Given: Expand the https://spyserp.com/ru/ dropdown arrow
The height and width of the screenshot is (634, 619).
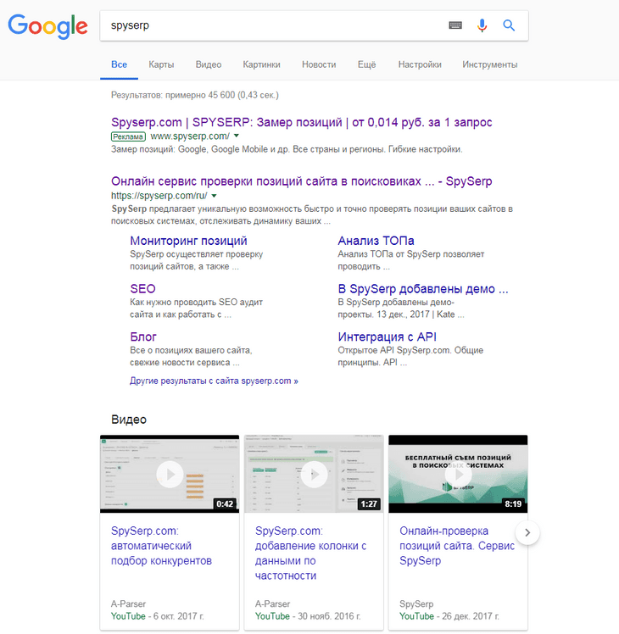Looking at the screenshot, I should pyautogui.click(x=214, y=196).
